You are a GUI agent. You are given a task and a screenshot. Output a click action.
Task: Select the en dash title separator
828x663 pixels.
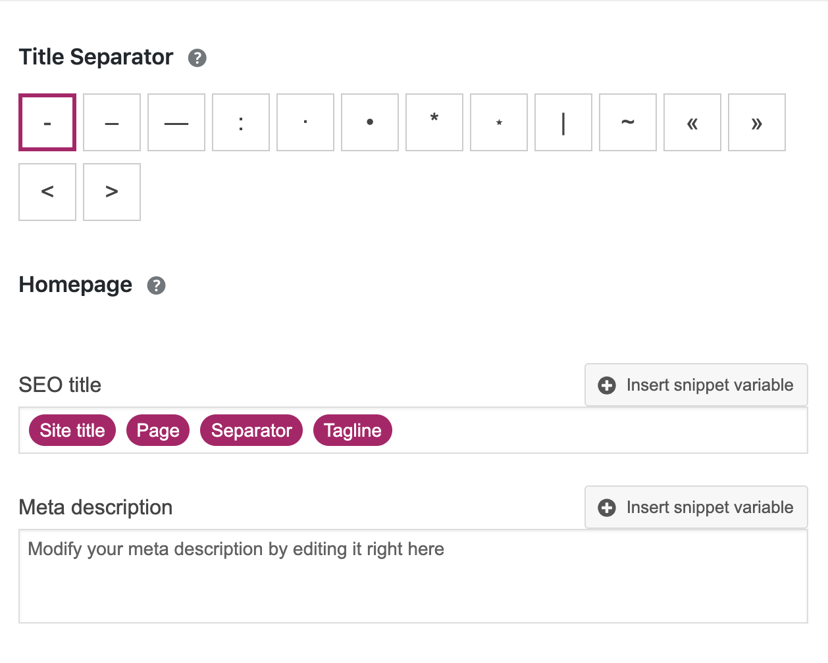pos(111,122)
